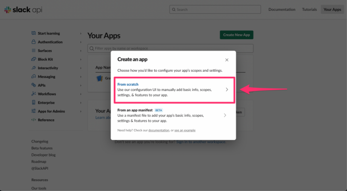Click the APIs icon
This screenshot has width=347, height=191.
pos(33,85)
